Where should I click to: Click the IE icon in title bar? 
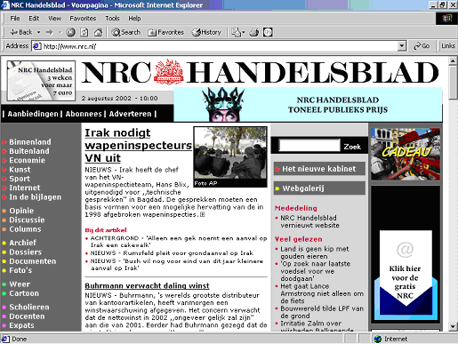(x=5, y=5)
